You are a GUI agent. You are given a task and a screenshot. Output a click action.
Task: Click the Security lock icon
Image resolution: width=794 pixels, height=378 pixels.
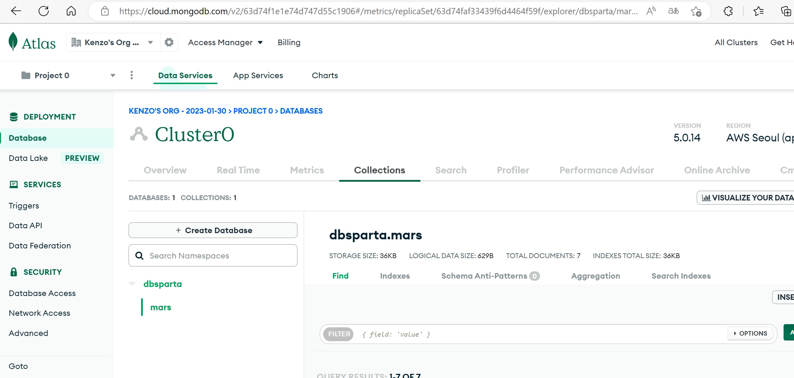click(x=14, y=272)
